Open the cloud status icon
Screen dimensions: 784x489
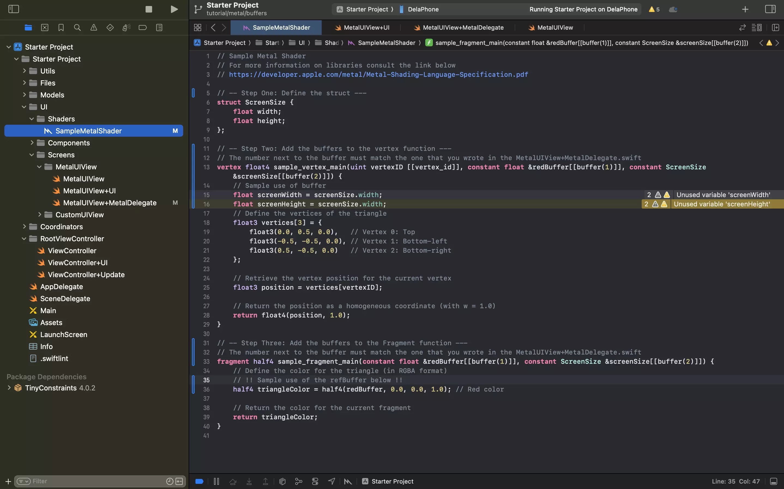coord(673,9)
